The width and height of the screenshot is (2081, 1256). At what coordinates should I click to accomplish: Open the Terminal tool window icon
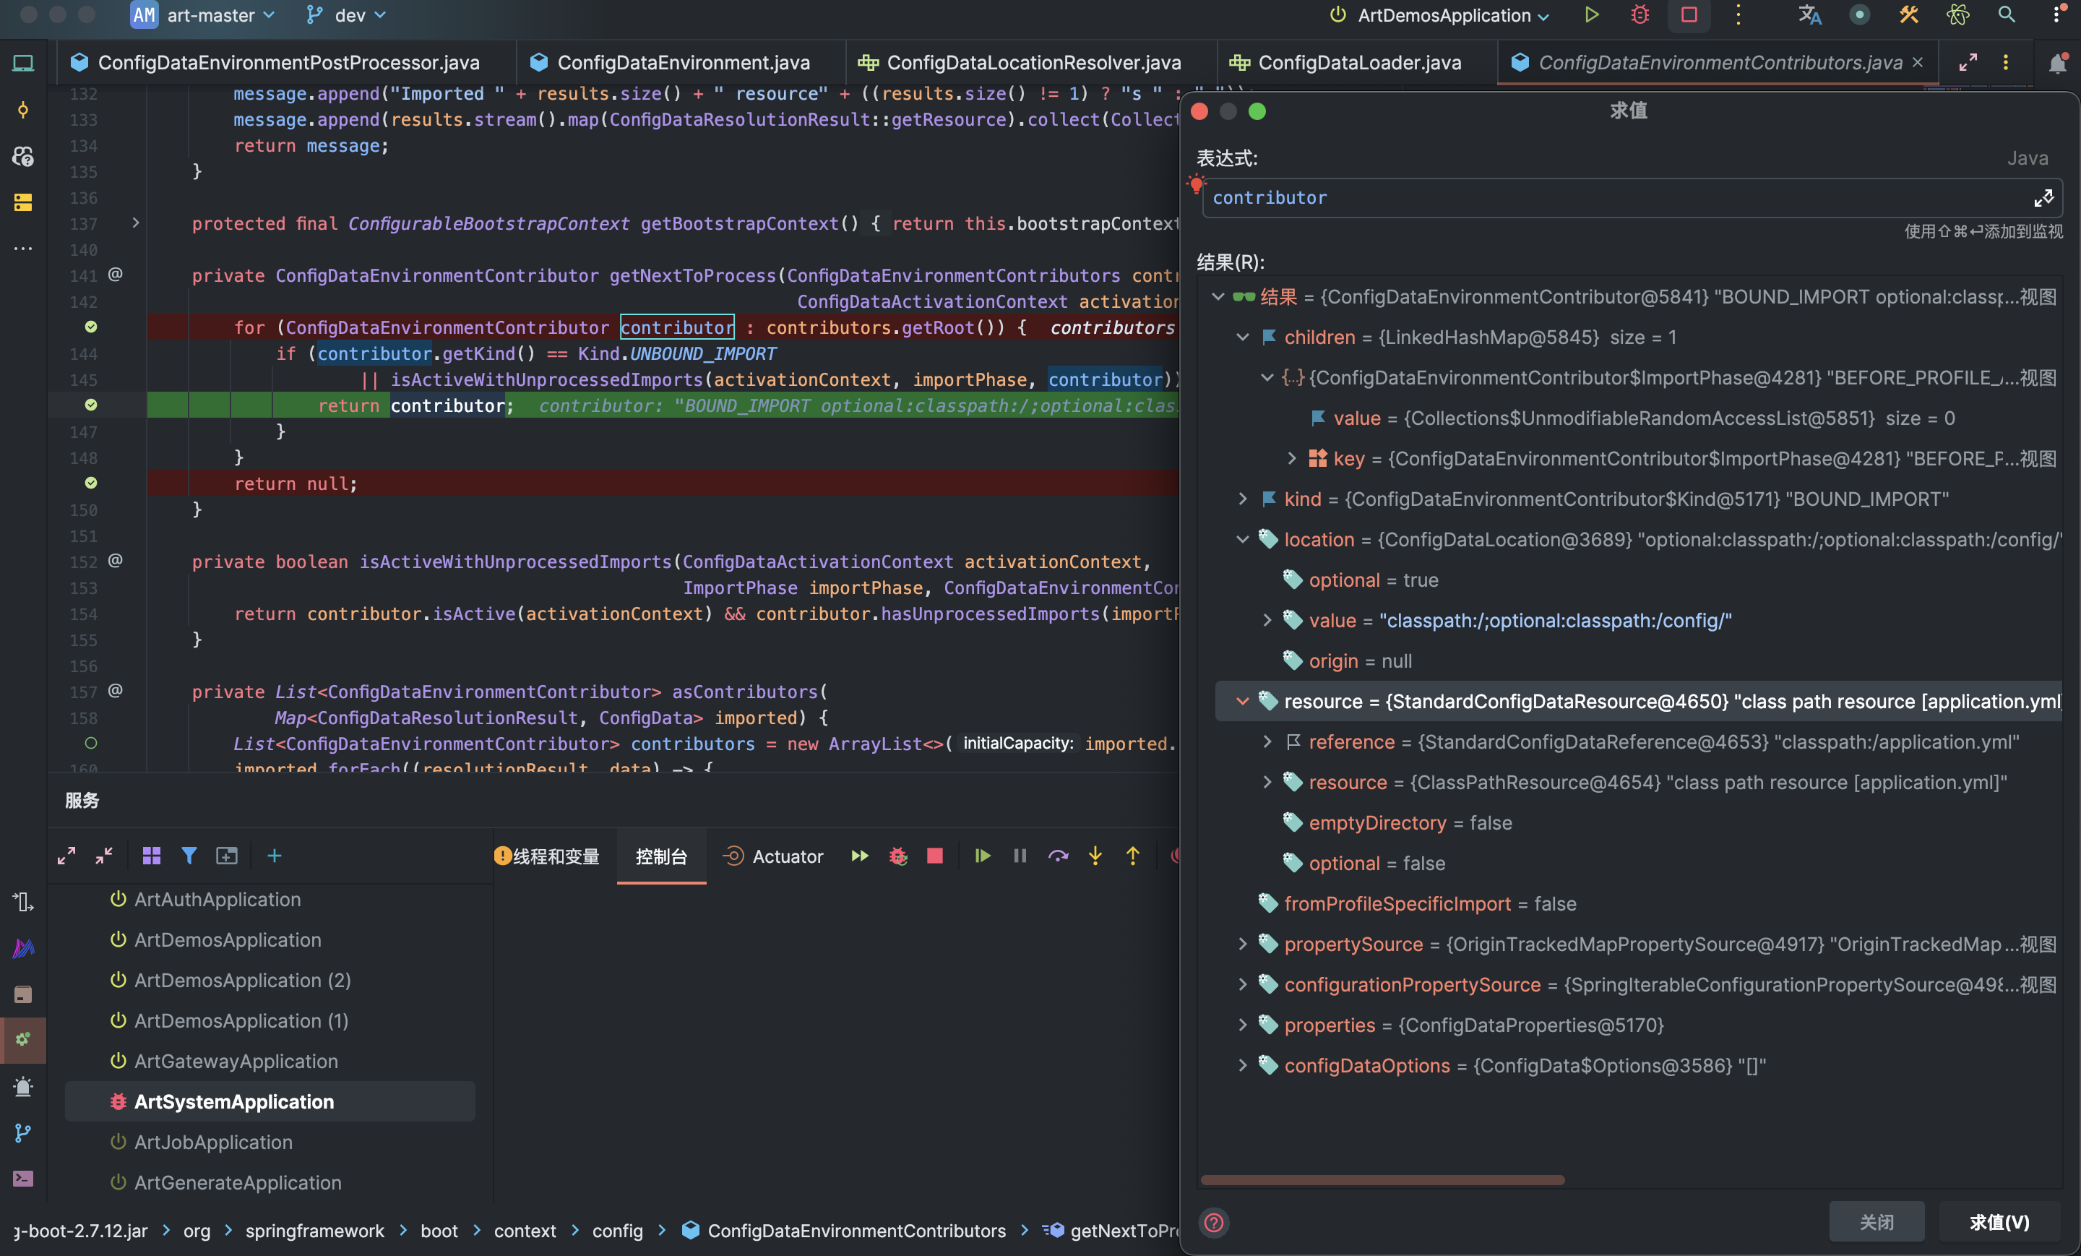[23, 1178]
